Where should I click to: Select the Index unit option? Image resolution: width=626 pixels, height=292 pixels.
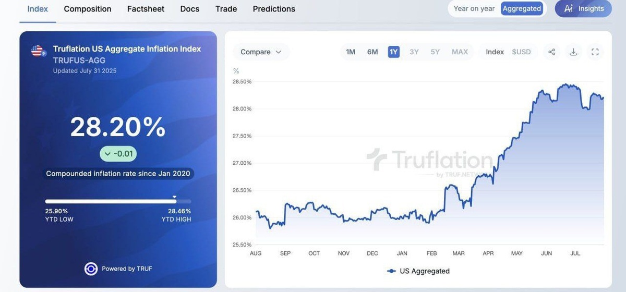[495, 52]
